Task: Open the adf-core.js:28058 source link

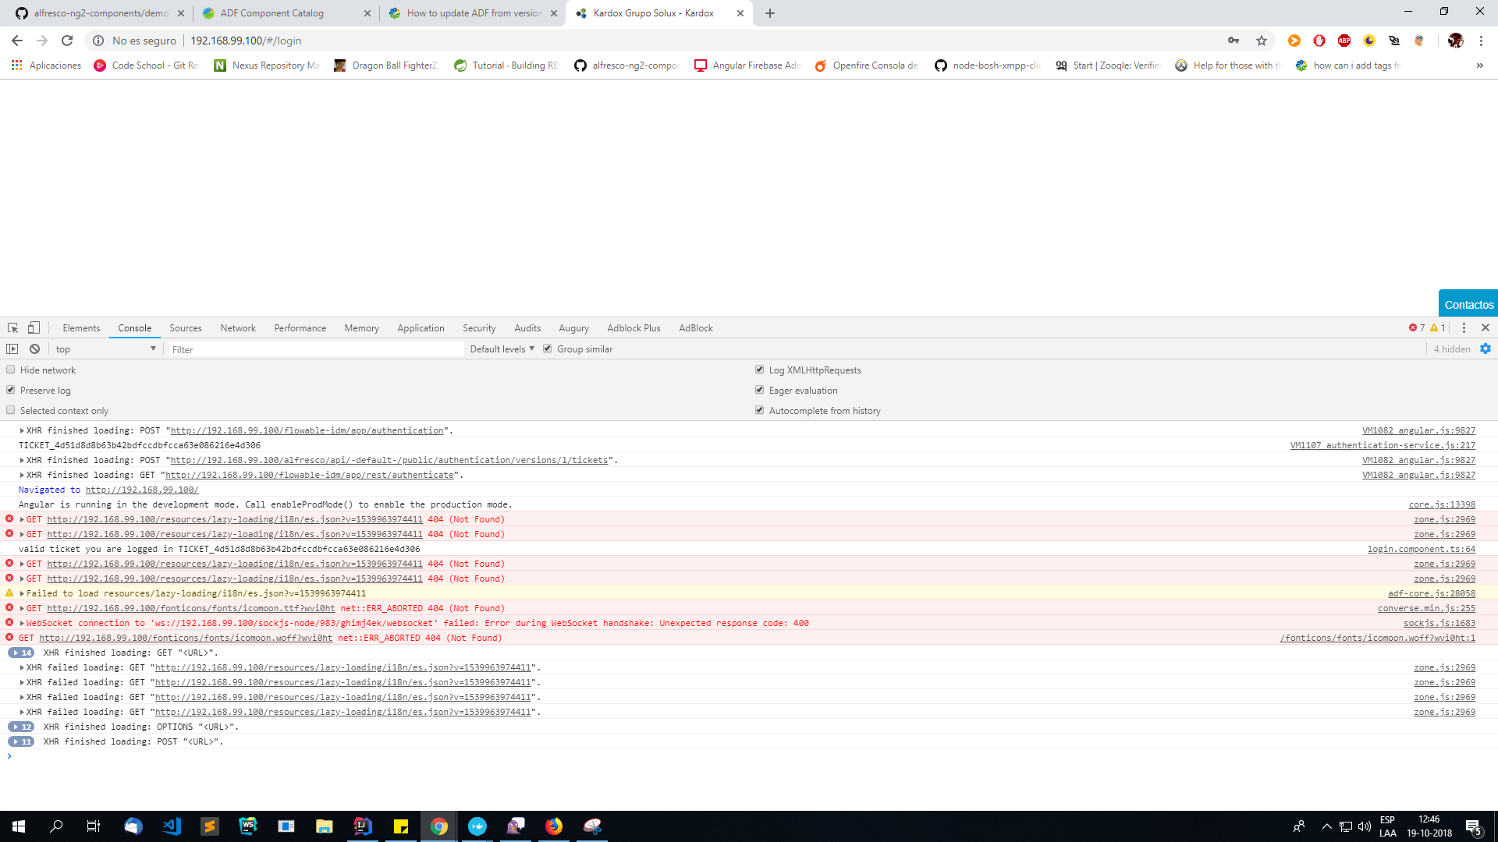Action: coord(1432,593)
